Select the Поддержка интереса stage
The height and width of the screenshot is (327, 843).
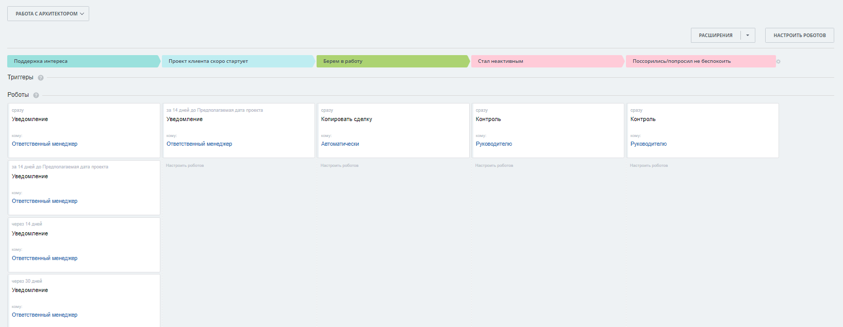[x=82, y=61]
